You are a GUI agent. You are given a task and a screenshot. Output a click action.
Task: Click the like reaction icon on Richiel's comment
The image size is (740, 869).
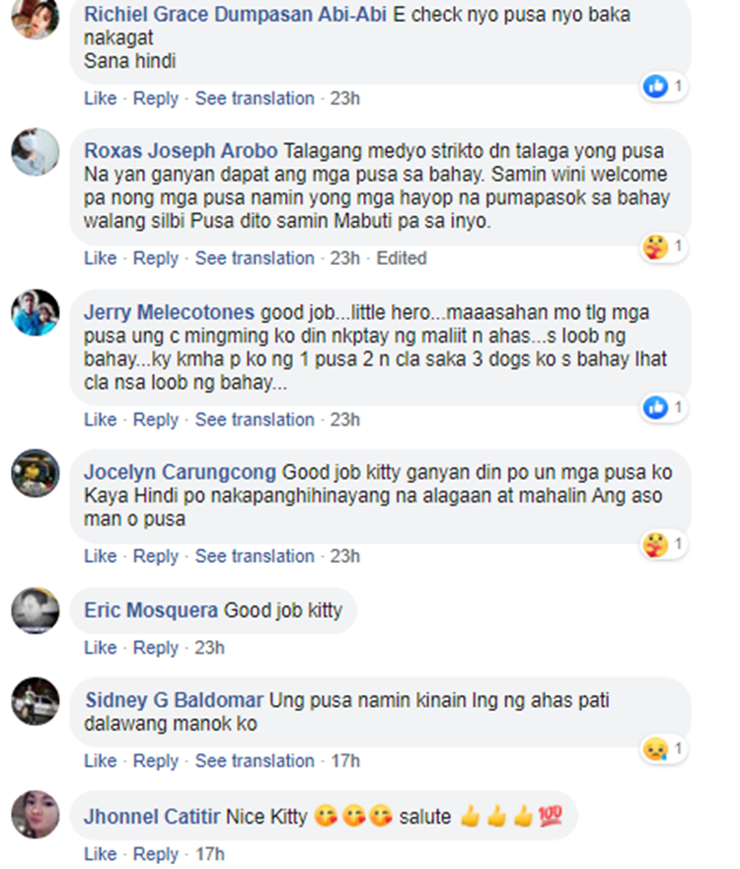coord(656,86)
